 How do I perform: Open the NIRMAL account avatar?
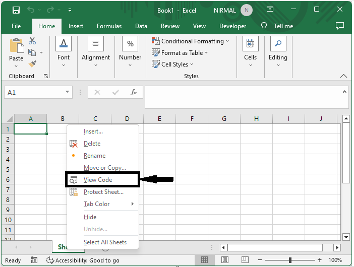pos(247,10)
